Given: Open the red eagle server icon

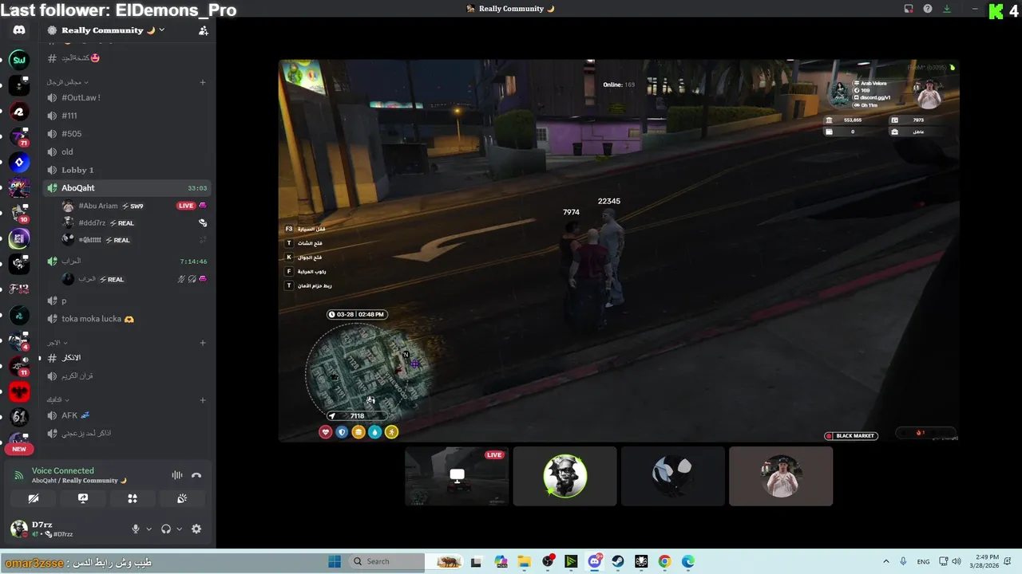Looking at the screenshot, I should (19, 391).
